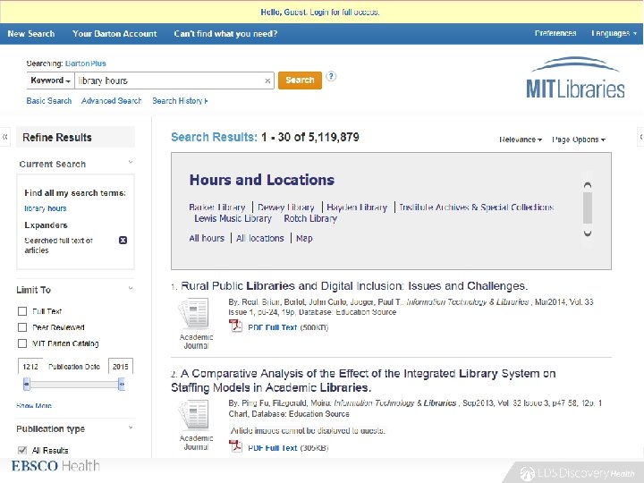Switch to Basic Search
The width and height of the screenshot is (644, 483).
(49, 101)
